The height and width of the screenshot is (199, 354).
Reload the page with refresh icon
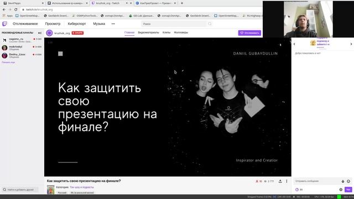pyautogui.click(x=16, y=9)
